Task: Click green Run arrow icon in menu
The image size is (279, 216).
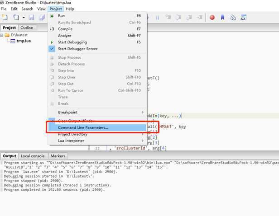Action: pyautogui.click(x=52, y=16)
